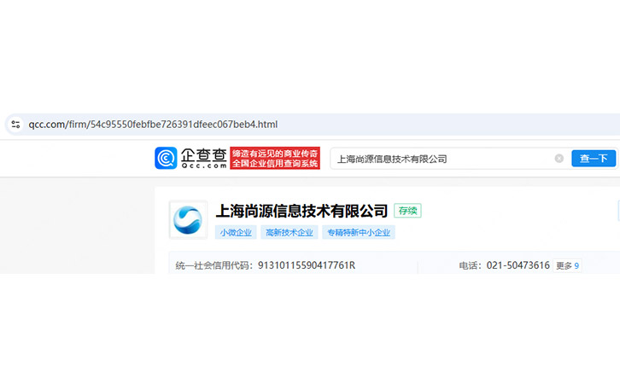620x384 pixels.
Task: Select the 上海尚源信息技术有限公司 heading
Action: click(301, 211)
